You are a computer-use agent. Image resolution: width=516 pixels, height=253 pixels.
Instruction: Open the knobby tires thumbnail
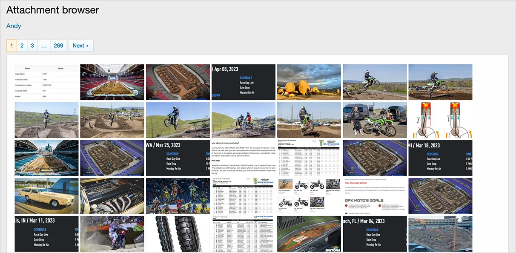178,234
